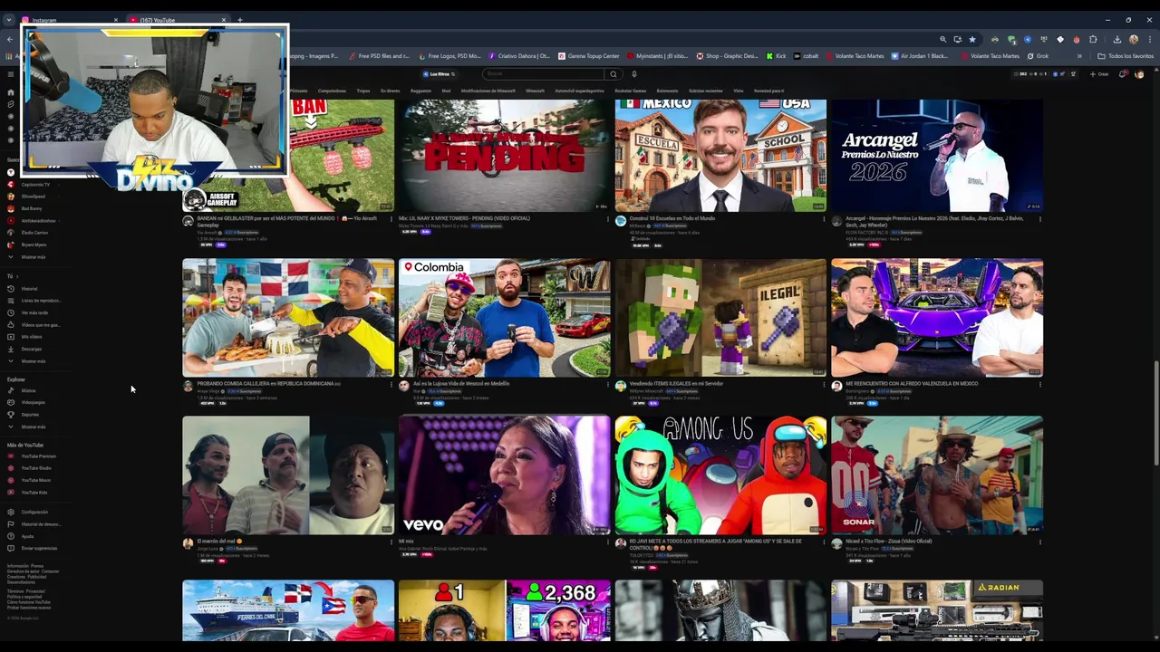
Task: Open Bryant Myers subscription channel
Action: click(x=34, y=244)
